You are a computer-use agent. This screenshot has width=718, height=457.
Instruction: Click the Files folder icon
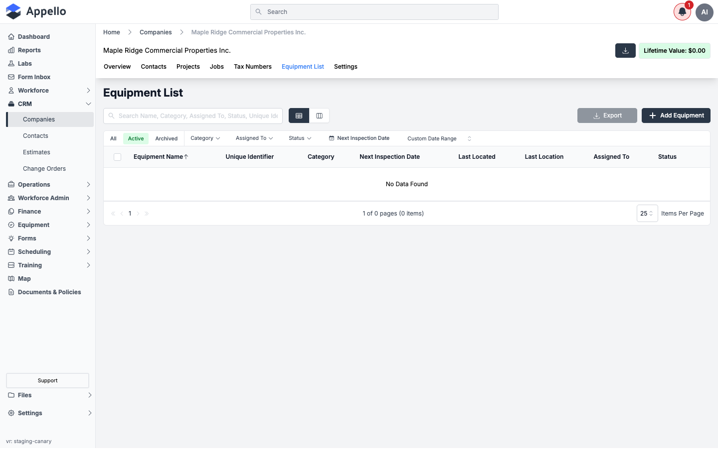pyautogui.click(x=11, y=395)
